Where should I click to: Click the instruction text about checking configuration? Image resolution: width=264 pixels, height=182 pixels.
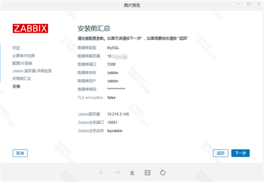(x=133, y=39)
